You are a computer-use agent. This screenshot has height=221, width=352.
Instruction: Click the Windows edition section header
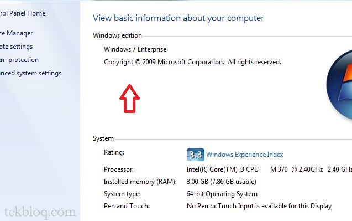117,35
